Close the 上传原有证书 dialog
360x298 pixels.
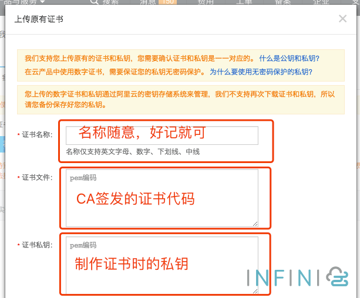pos(342,19)
